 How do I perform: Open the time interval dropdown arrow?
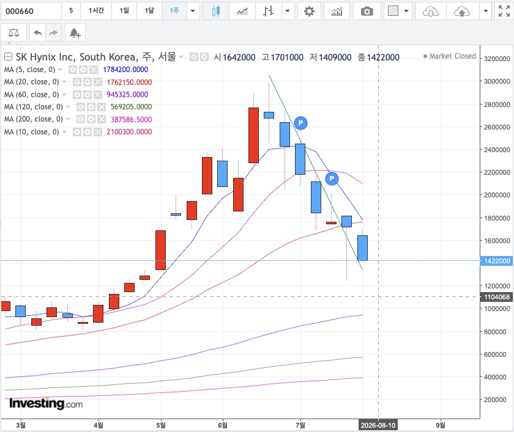(193, 11)
